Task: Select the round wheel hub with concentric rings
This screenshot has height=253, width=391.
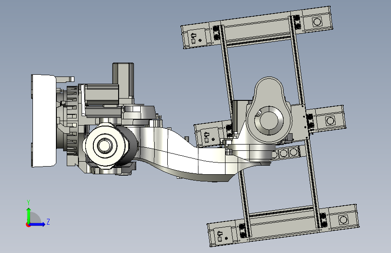Action: pyautogui.click(x=104, y=145)
